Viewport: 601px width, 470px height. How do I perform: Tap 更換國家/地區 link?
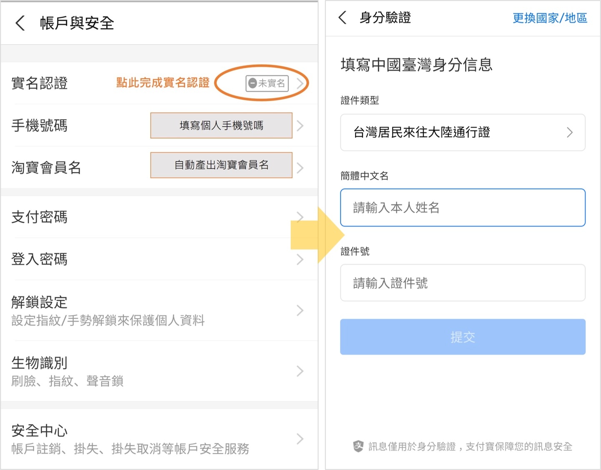coord(550,18)
